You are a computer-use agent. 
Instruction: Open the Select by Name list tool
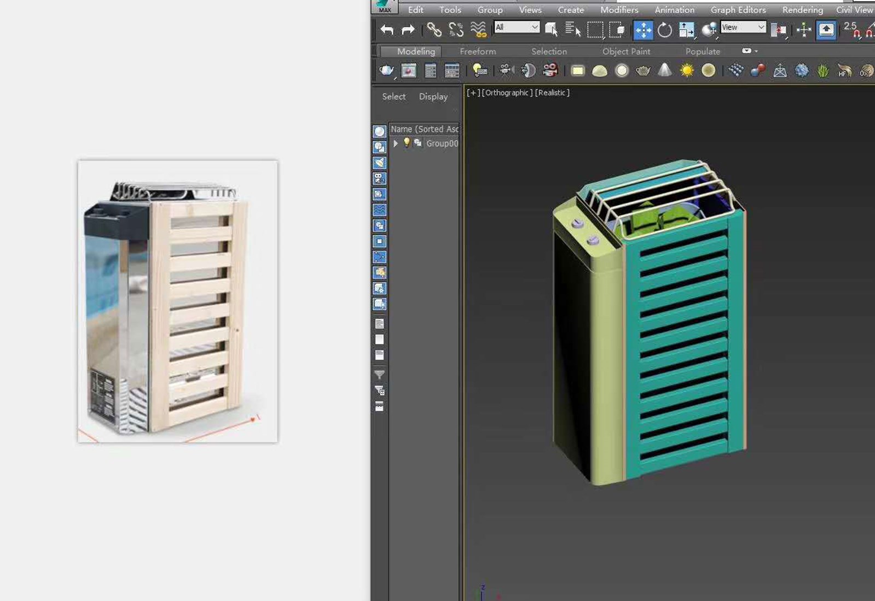pos(572,30)
